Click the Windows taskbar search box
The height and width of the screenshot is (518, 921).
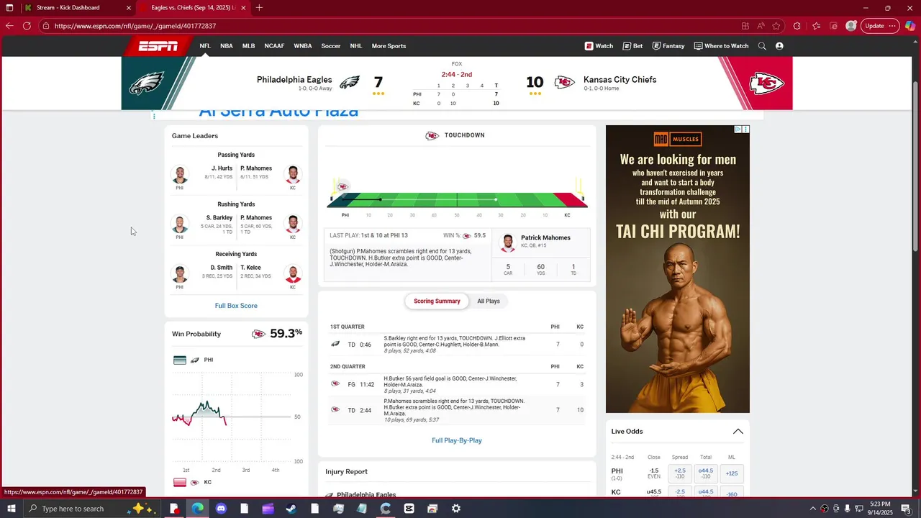tap(94, 509)
